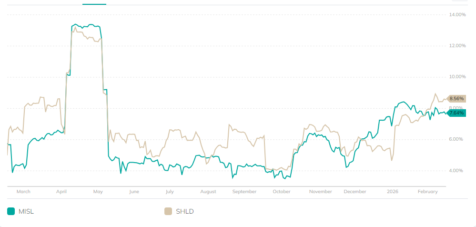Click the teal MISL legend color swatch

tap(11, 211)
